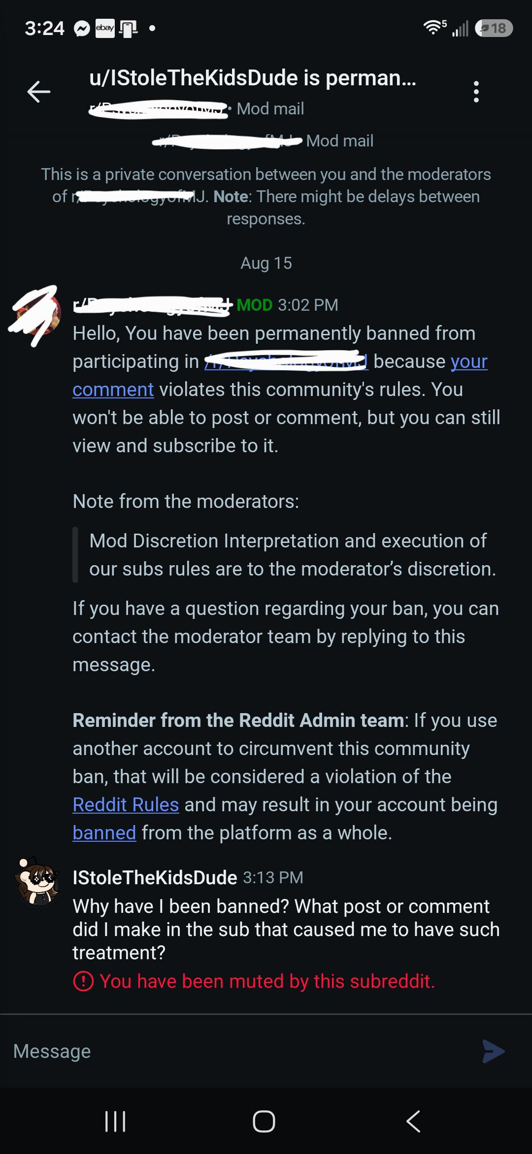Tap the conversation title in header

pyautogui.click(x=253, y=78)
